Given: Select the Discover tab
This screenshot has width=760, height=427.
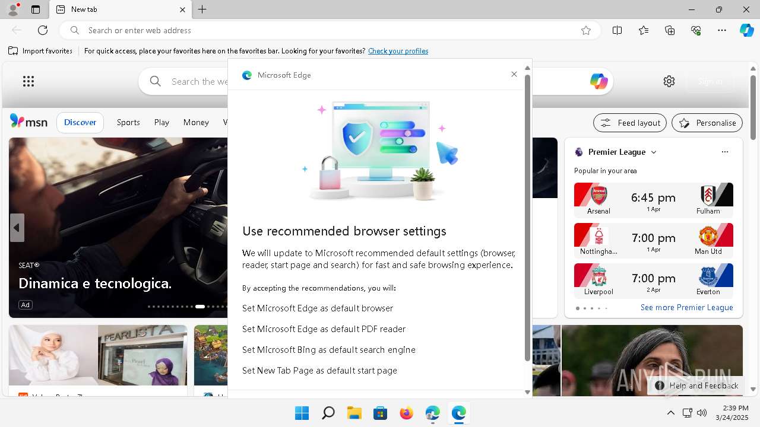Looking at the screenshot, I should tap(80, 122).
